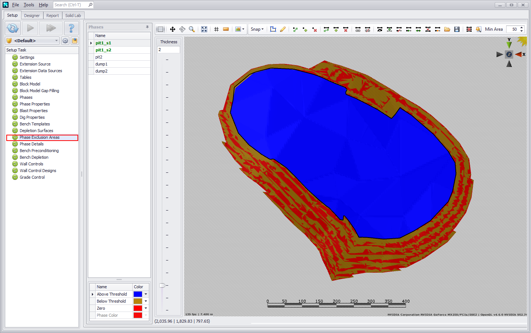The image size is (531, 333).
Task: Select the Wall Controls setup task
Action: (x=31, y=164)
